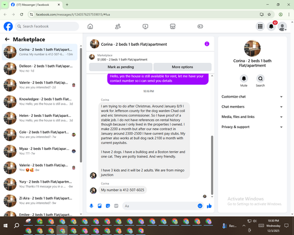Viewport: 294px width, 235px height.
Task: Go to the Home feed icon
Action: (x=90, y=26)
